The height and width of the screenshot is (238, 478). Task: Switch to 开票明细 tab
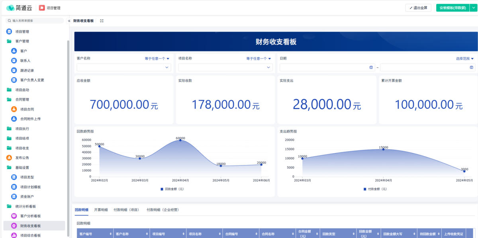[x=101, y=209]
